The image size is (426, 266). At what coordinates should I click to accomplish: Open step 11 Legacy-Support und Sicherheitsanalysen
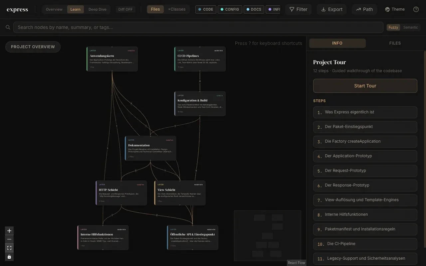point(365,259)
